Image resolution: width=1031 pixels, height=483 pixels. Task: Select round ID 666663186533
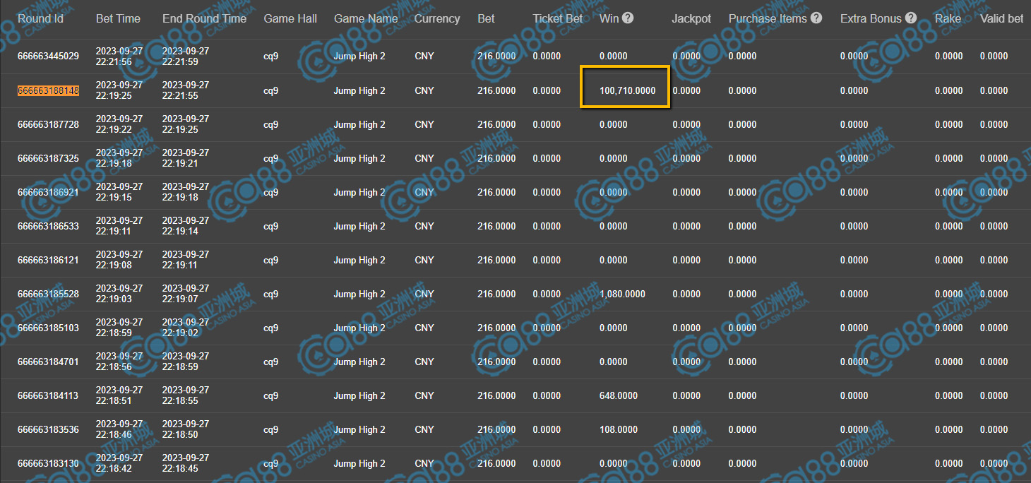click(48, 226)
